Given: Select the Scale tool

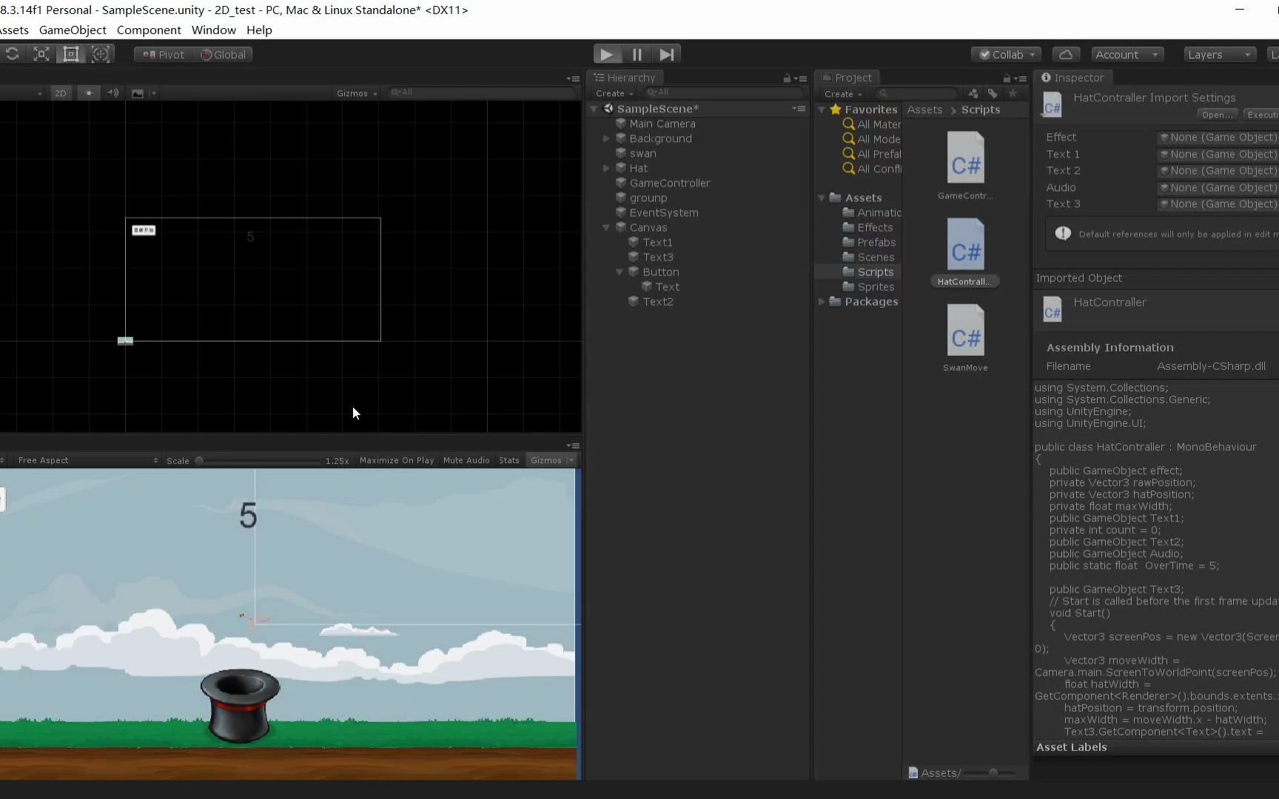Looking at the screenshot, I should click(x=41, y=53).
